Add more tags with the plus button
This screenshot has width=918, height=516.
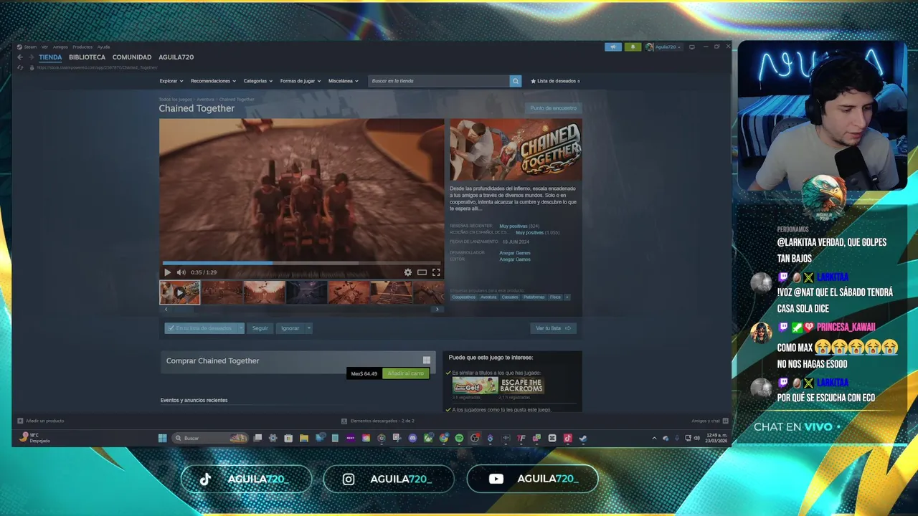[567, 297]
